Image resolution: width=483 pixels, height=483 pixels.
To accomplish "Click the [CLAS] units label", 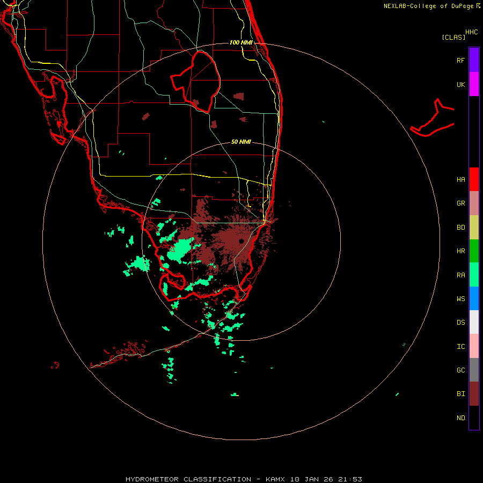I will tap(453, 37).
